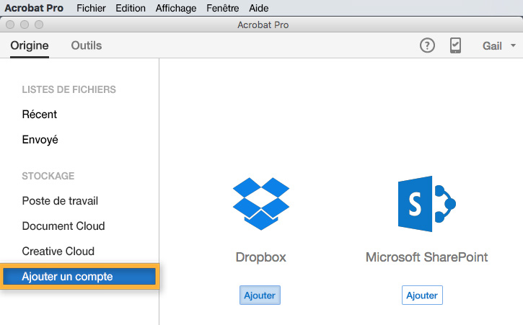Open the Fichier menu
The image size is (523, 325).
(x=91, y=8)
